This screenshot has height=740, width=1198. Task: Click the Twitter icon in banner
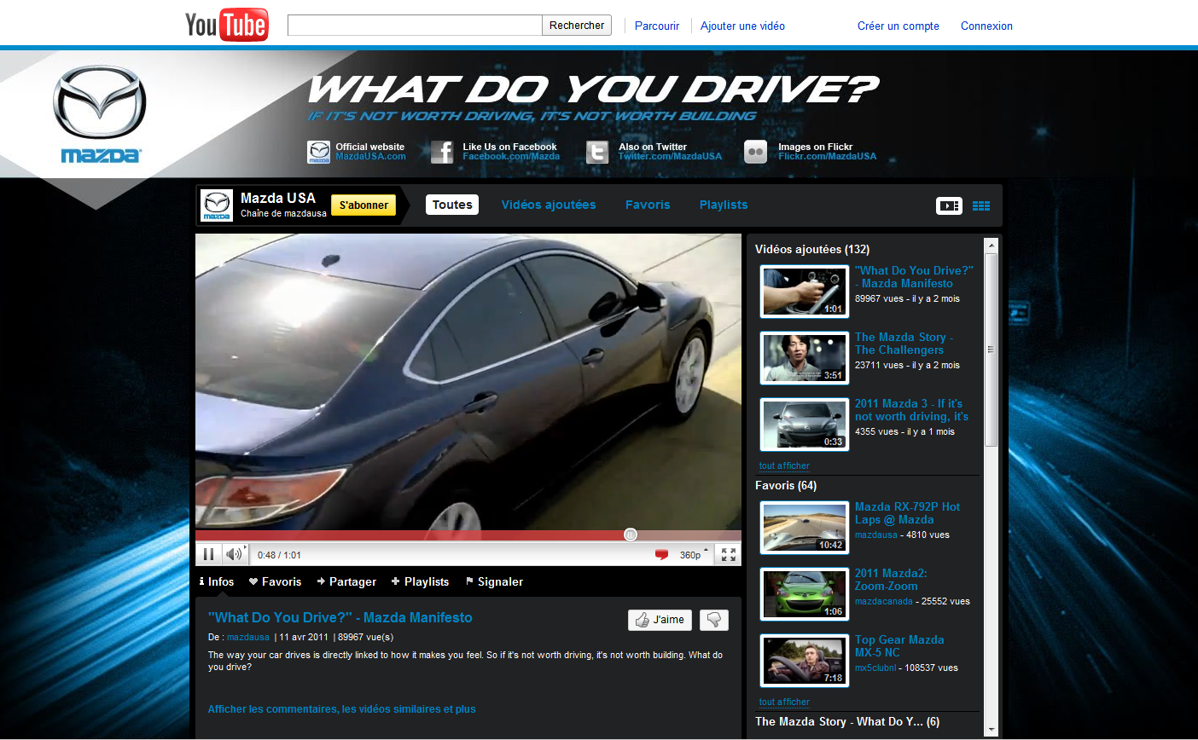(597, 152)
